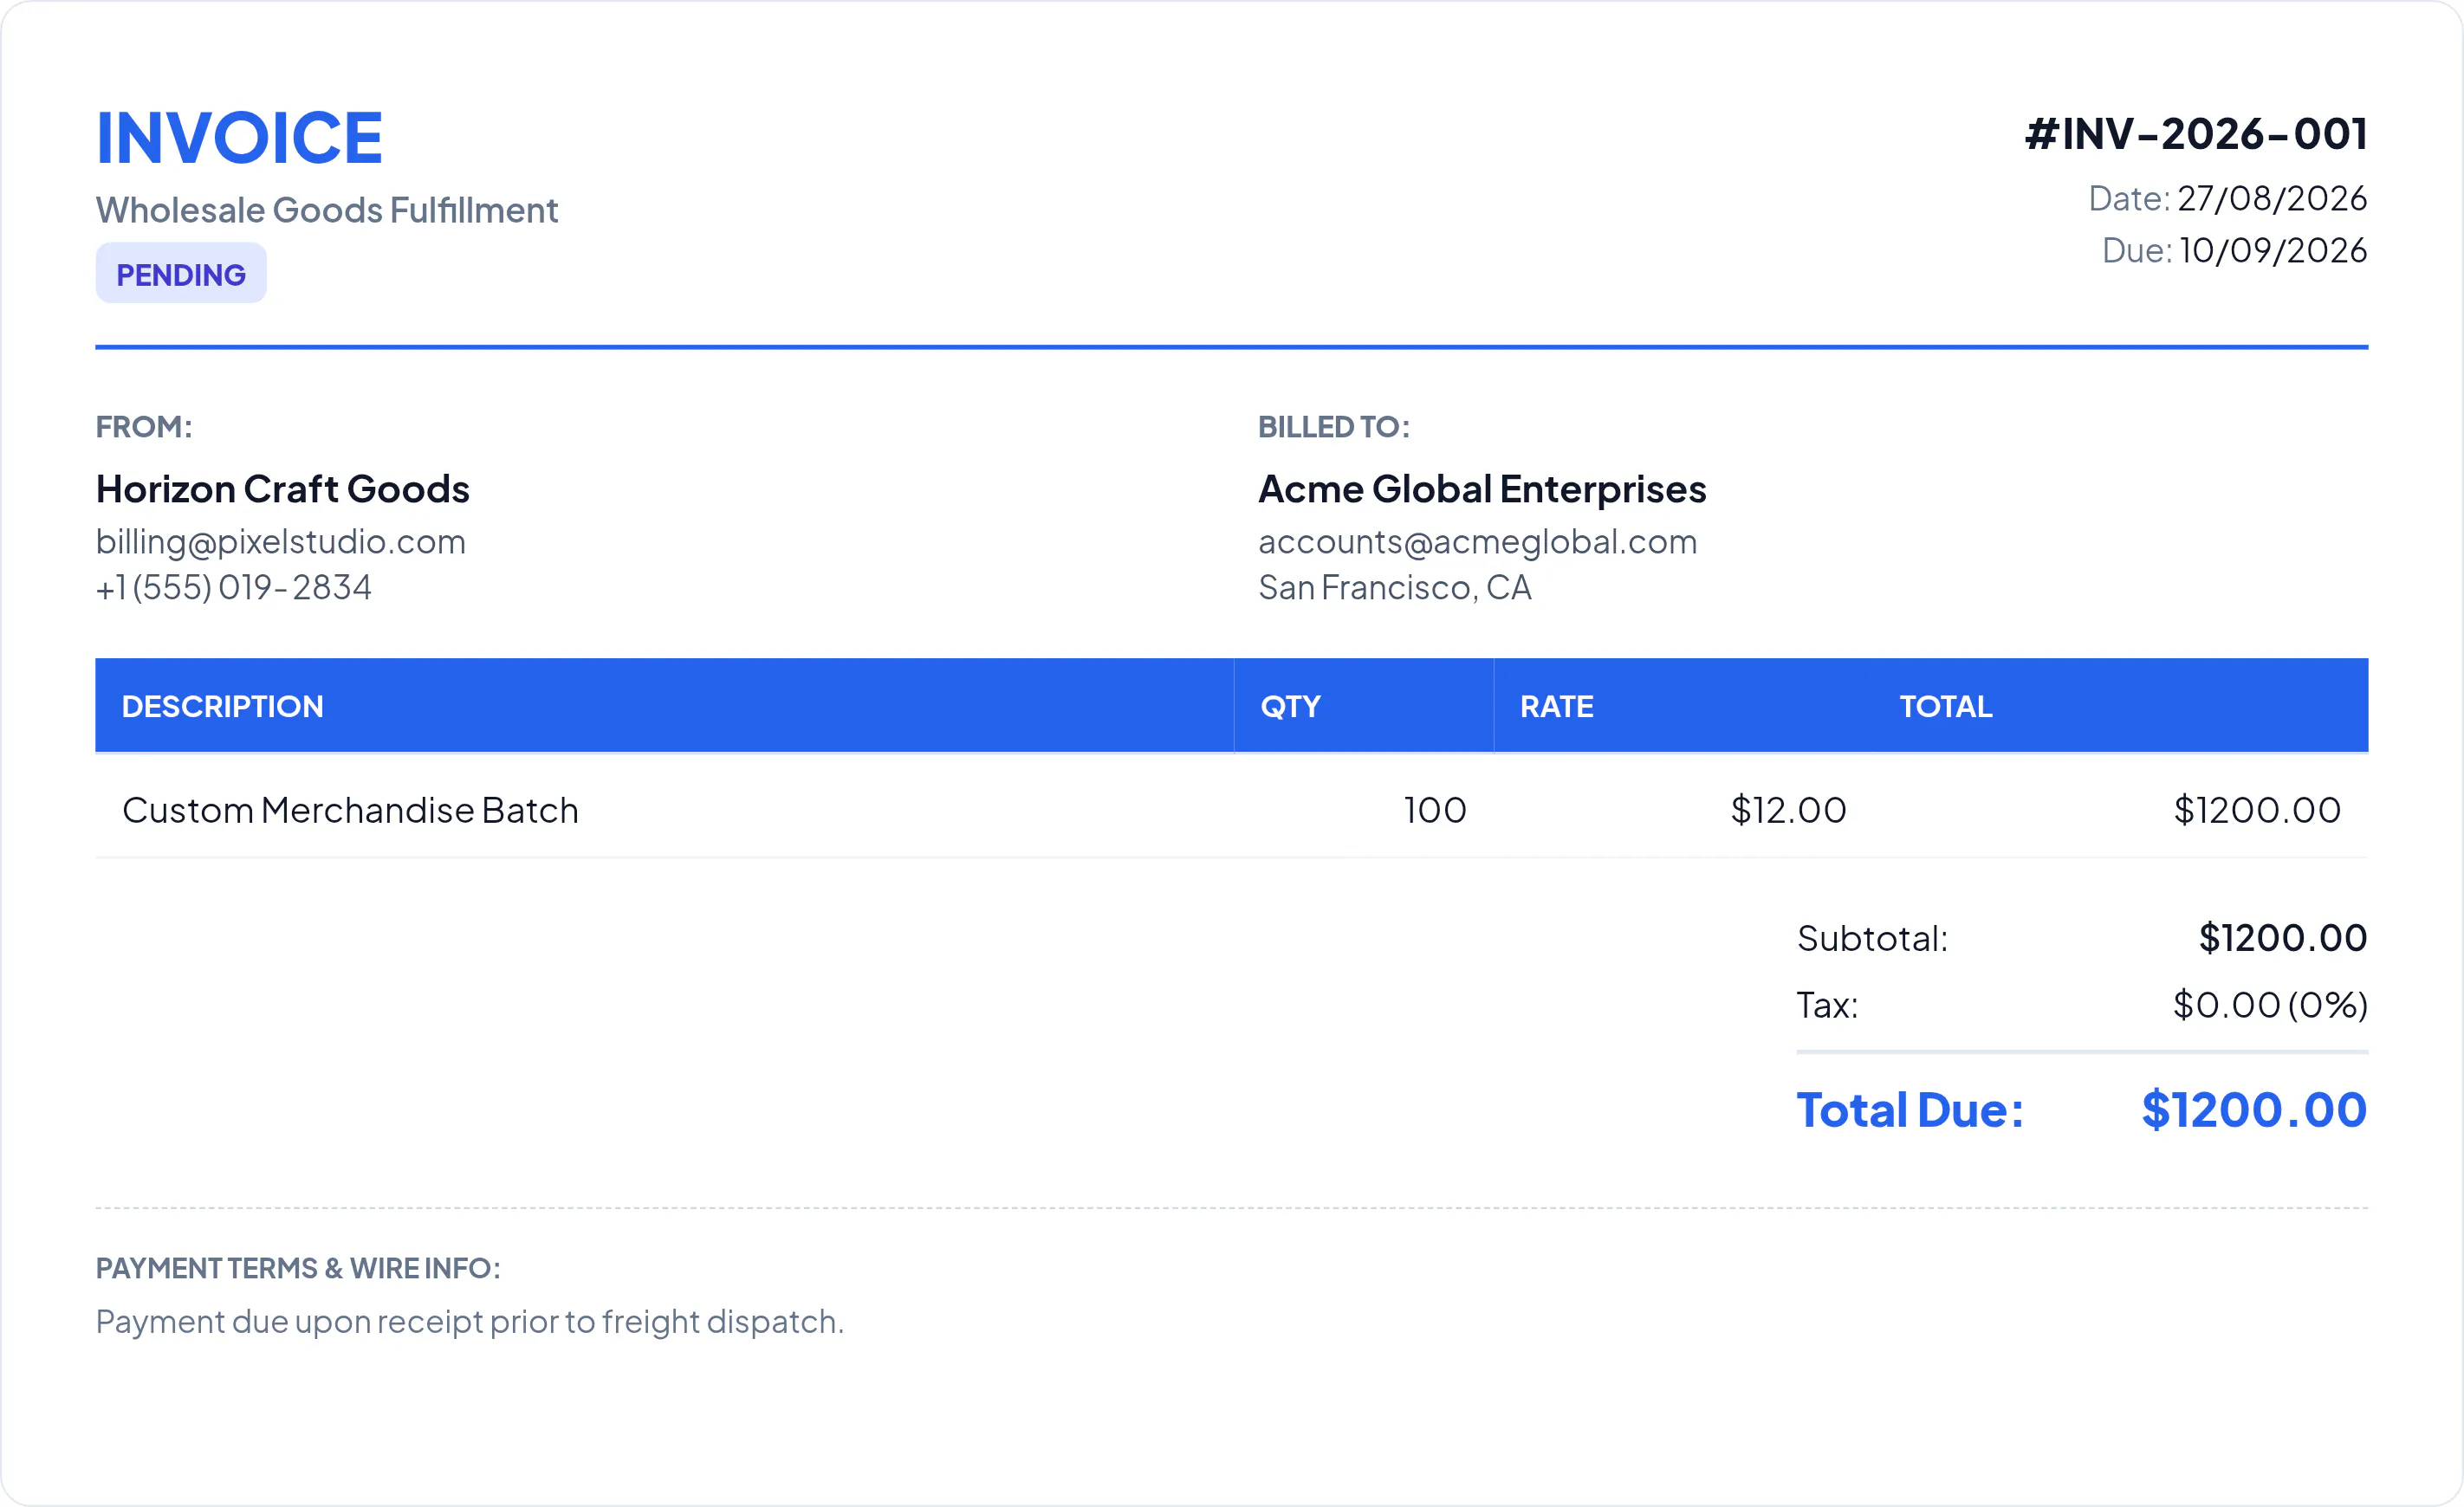Select sender name Horizon Craft Goods

(283, 488)
